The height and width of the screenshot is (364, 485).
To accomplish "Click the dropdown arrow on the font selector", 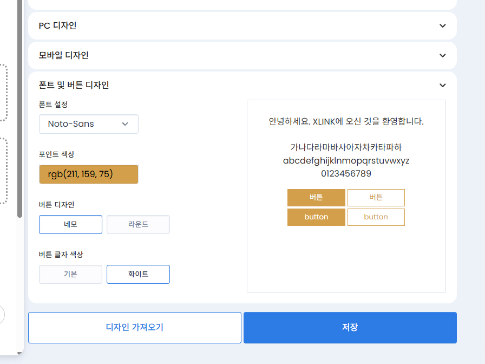I will point(127,124).
